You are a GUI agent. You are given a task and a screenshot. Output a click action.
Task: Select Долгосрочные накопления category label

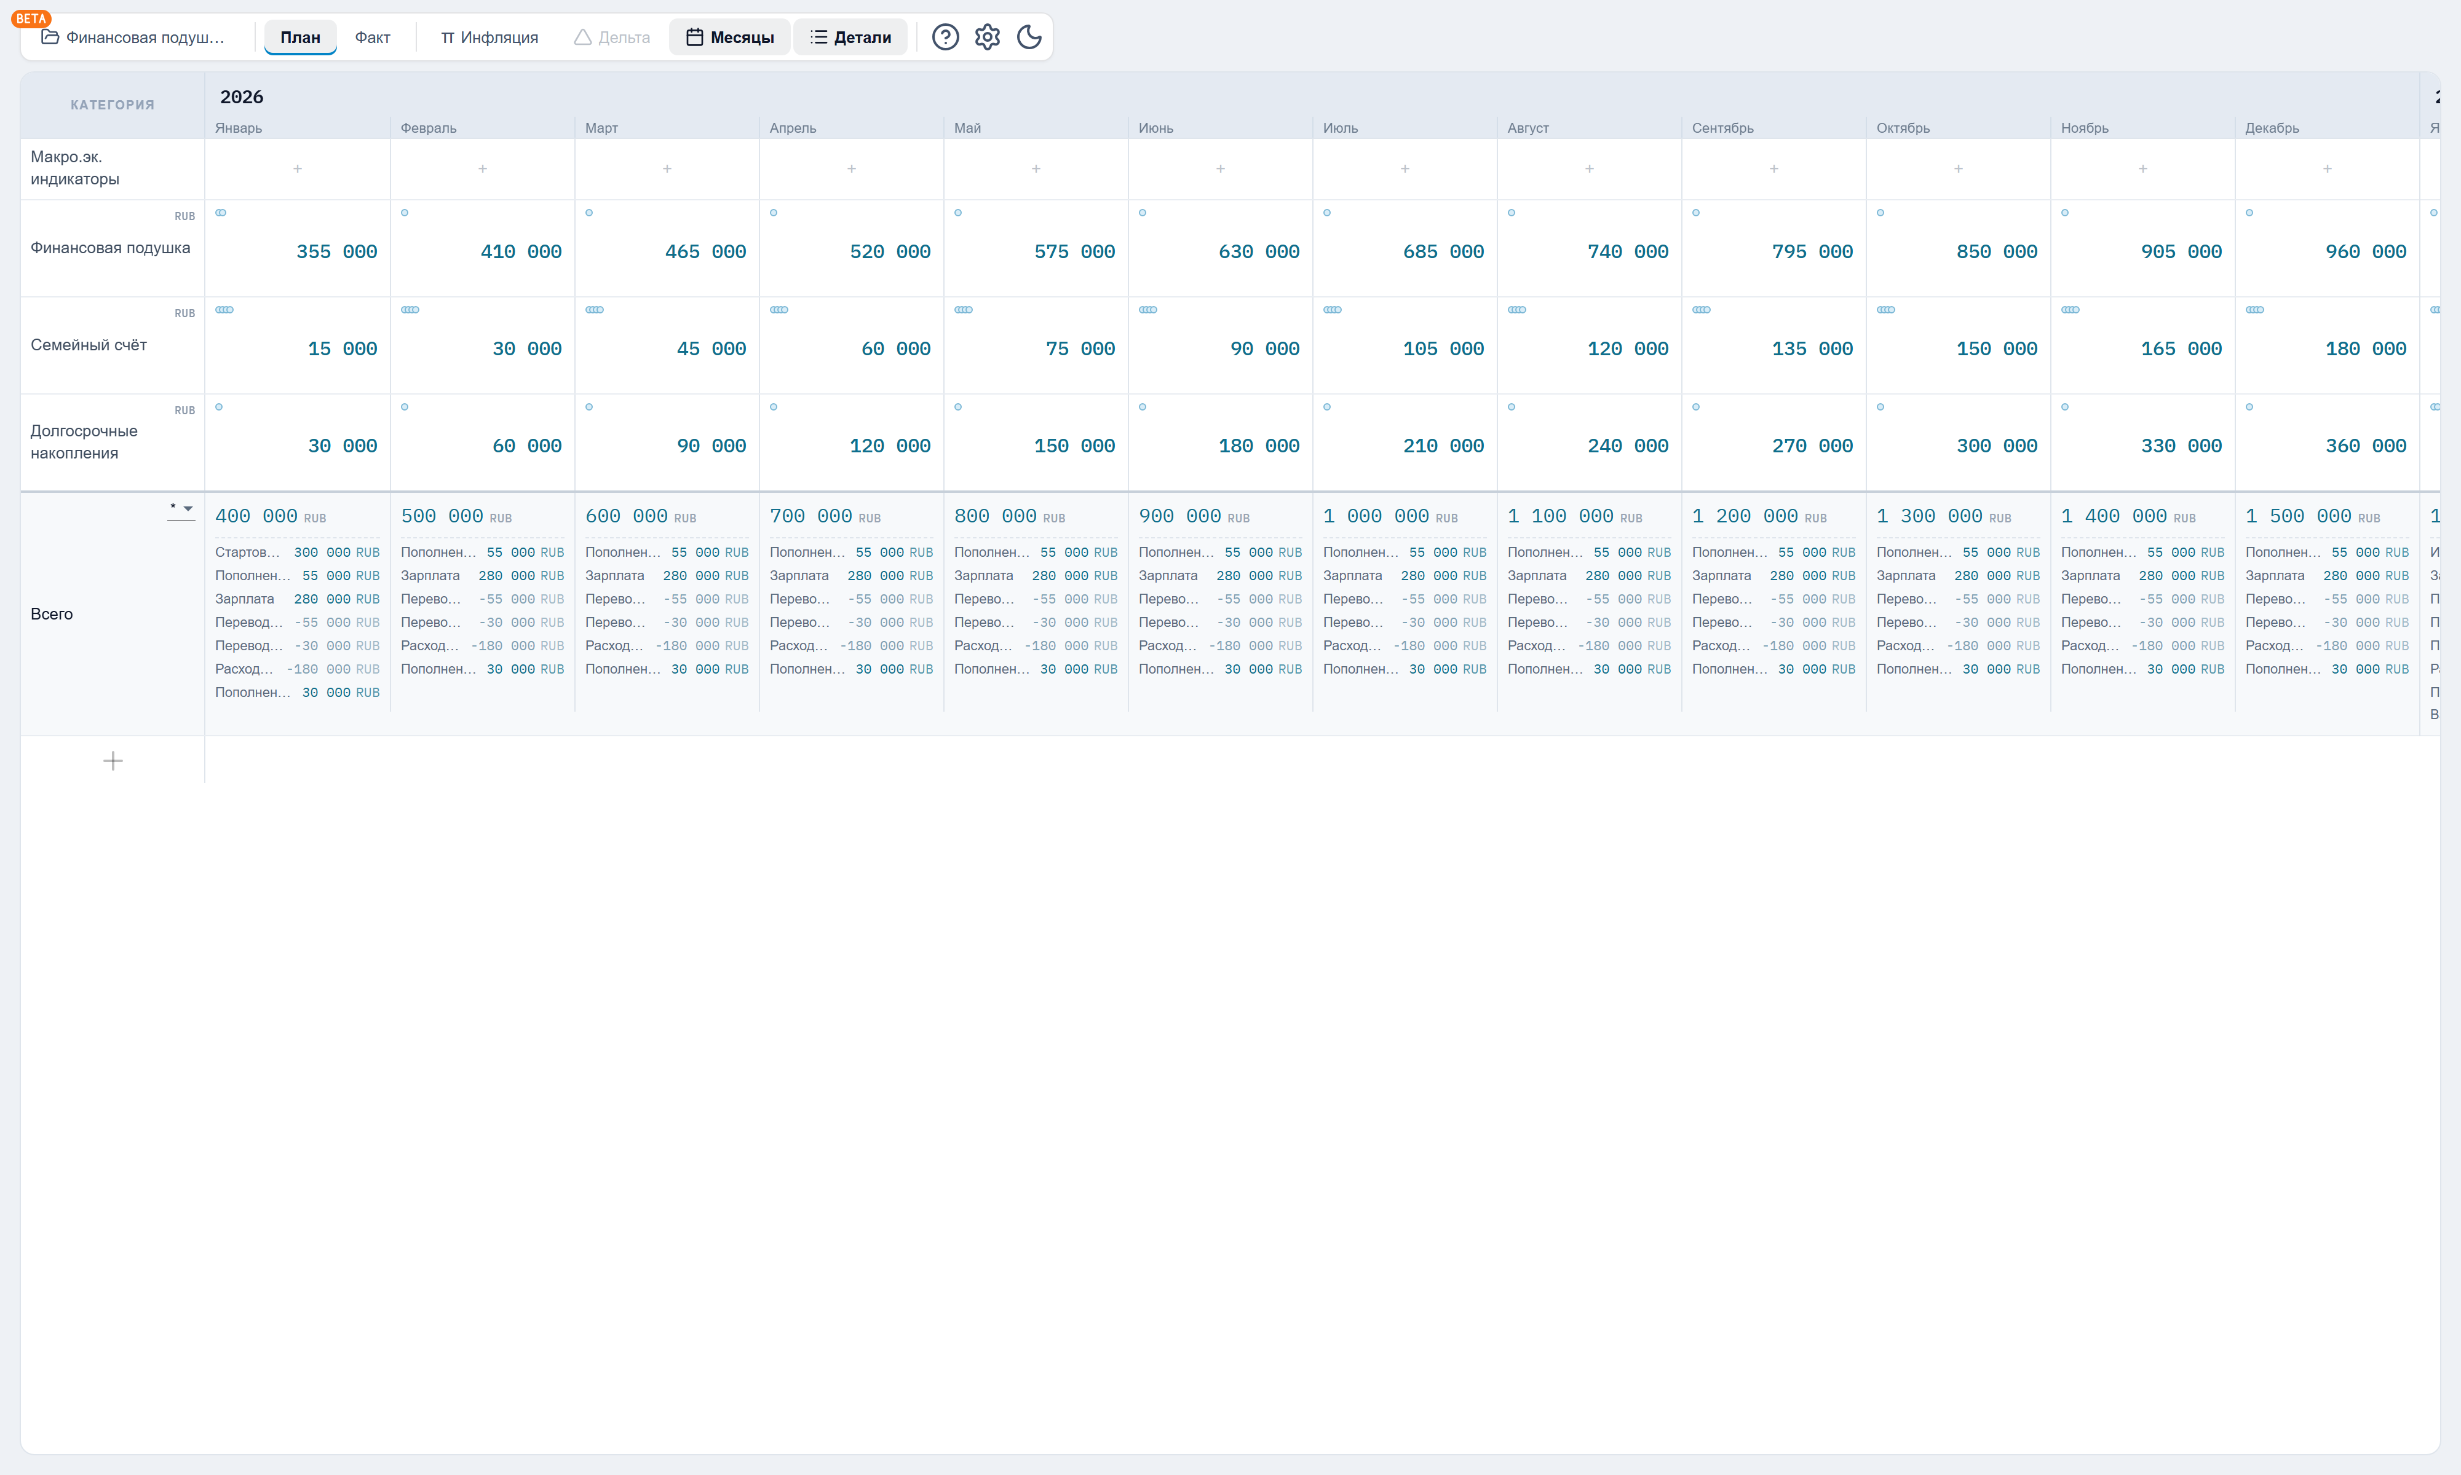tap(84, 442)
